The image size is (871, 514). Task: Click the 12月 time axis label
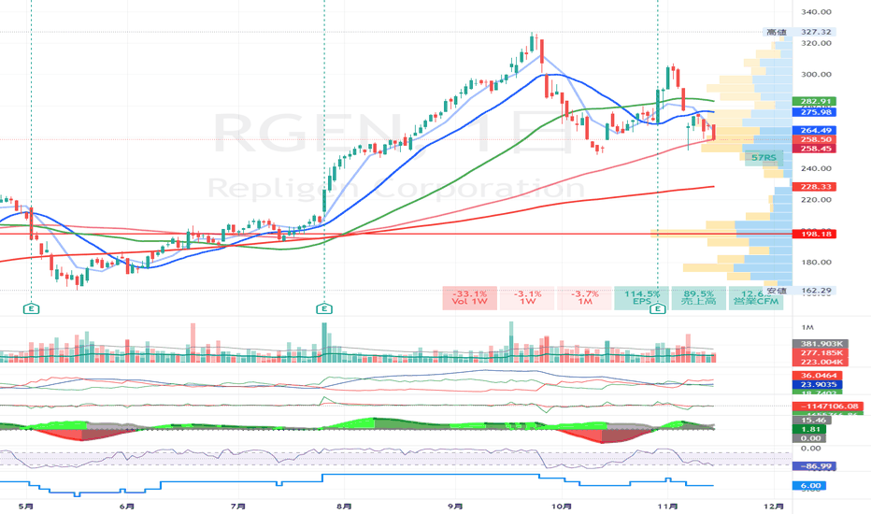[x=774, y=507]
